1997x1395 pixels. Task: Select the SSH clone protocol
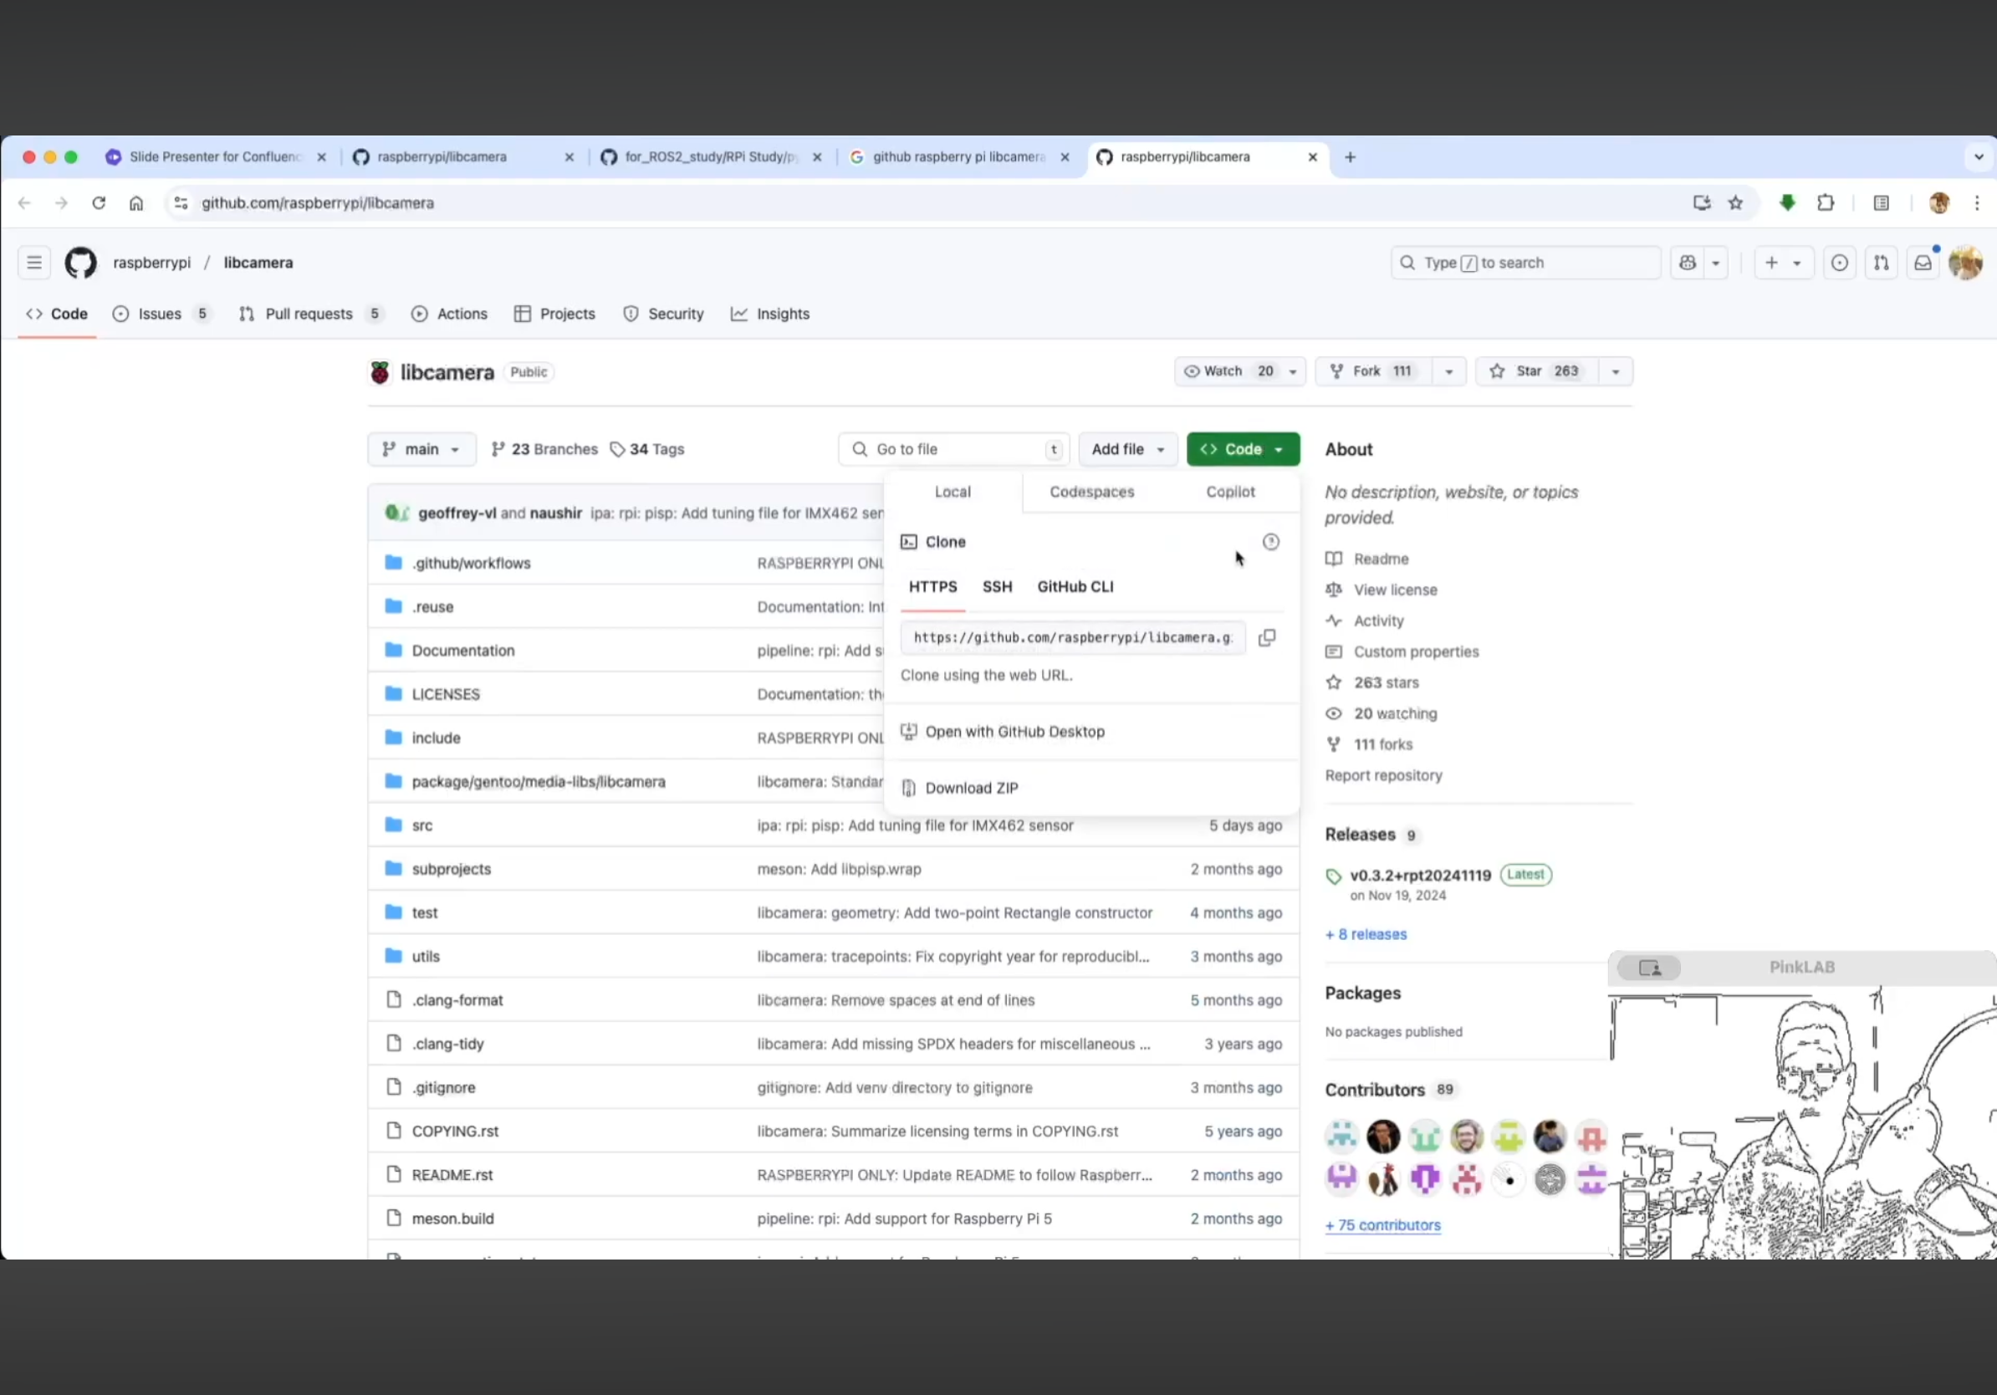pos(997,587)
